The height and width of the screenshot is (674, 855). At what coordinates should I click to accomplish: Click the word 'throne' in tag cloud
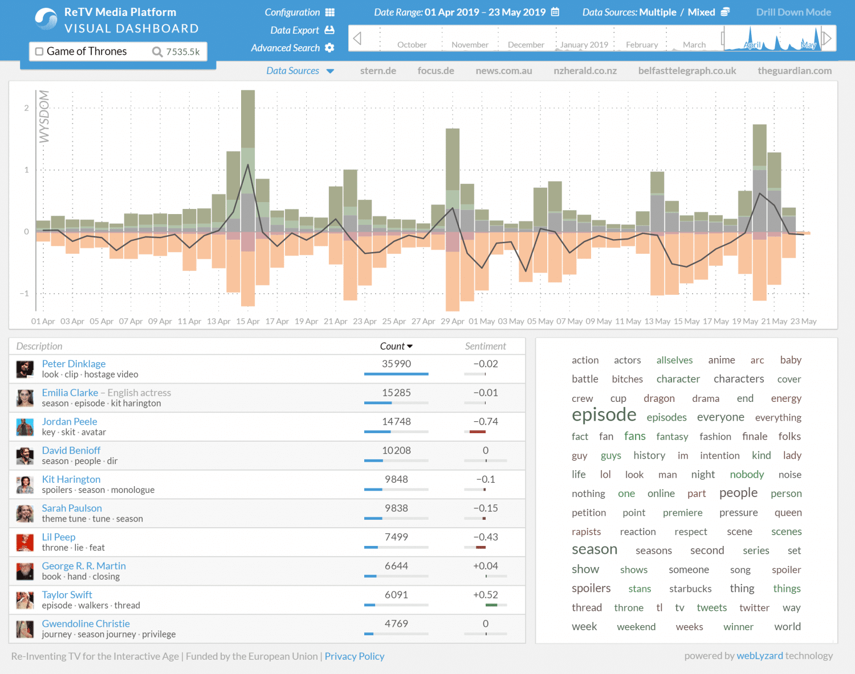click(x=629, y=608)
